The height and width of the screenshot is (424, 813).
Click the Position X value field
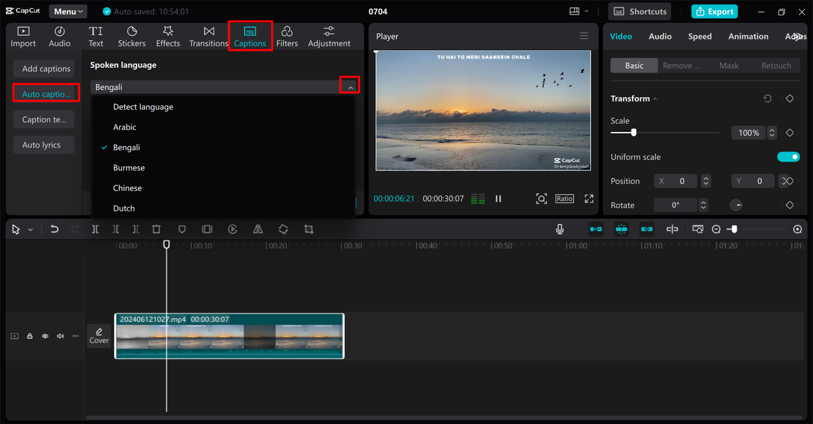coord(675,181)
